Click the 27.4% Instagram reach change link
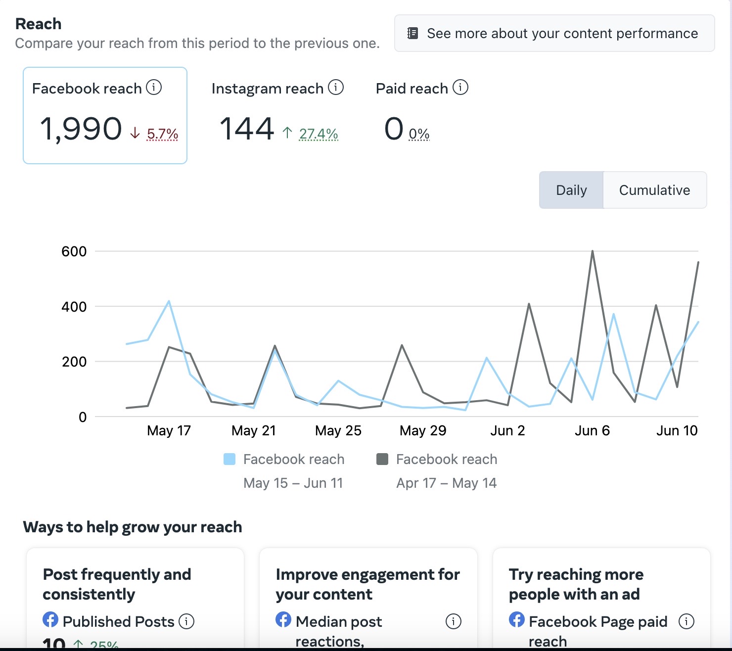Viewport: 732px width, 651px height. [319, 134]
